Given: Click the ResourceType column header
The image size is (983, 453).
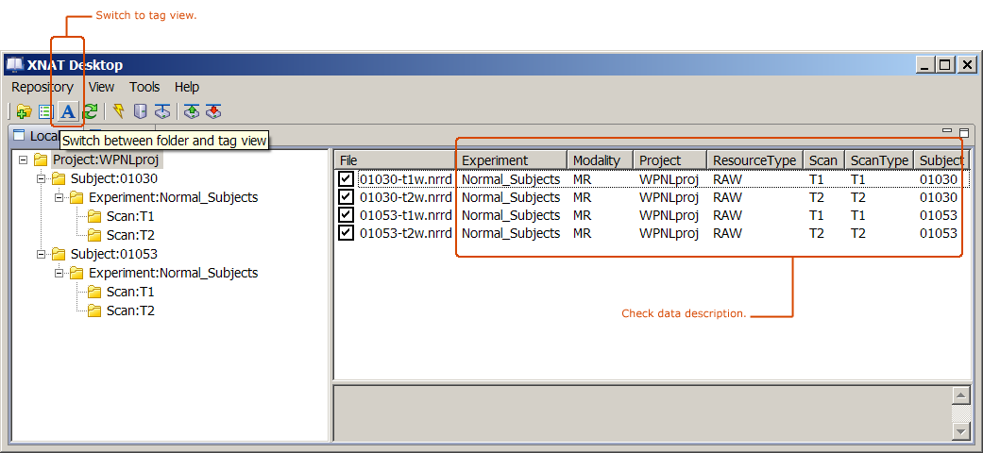Looking at the screenshot, I should click(x=754, y=160).
